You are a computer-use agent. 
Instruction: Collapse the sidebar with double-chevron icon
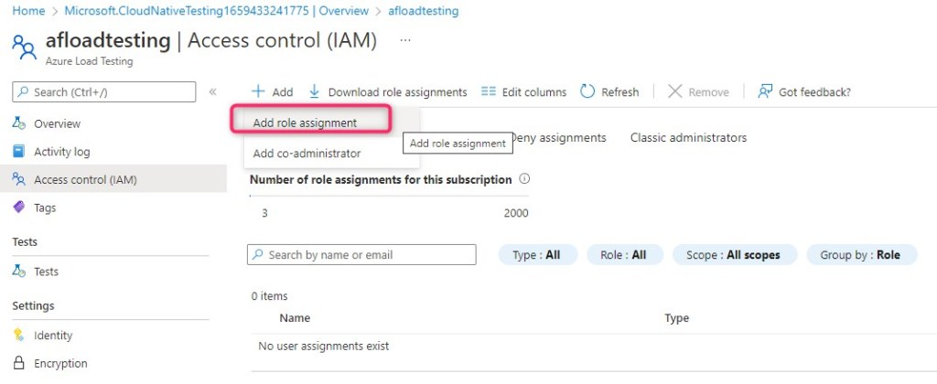tap(213, 91)
